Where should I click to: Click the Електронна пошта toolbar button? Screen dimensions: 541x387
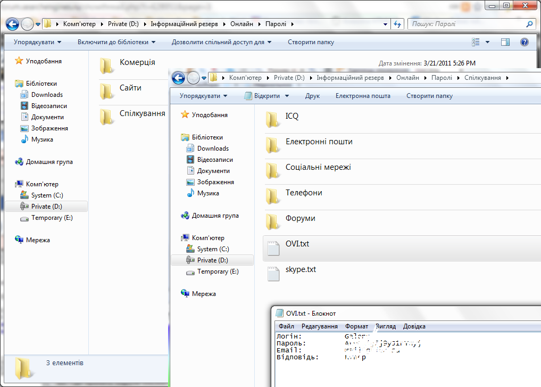point(363,96)
